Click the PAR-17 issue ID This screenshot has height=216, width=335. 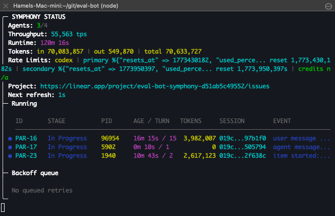click(x=26, y=147)
